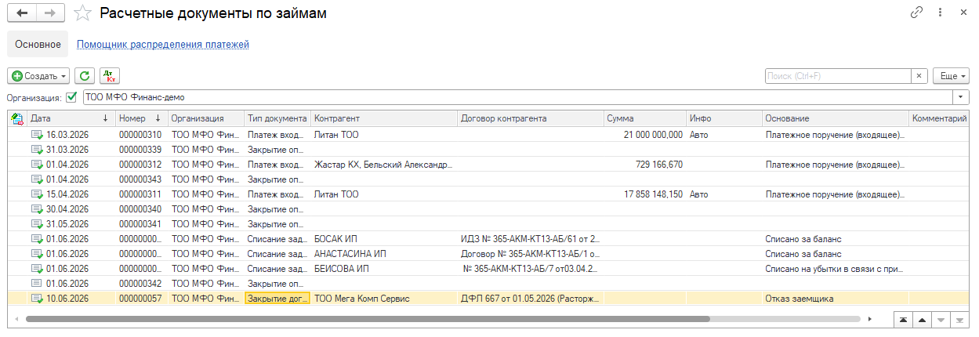Click the Тип документа column header
The height and width of the screenshot is (337, 979).
click(277, 118)
